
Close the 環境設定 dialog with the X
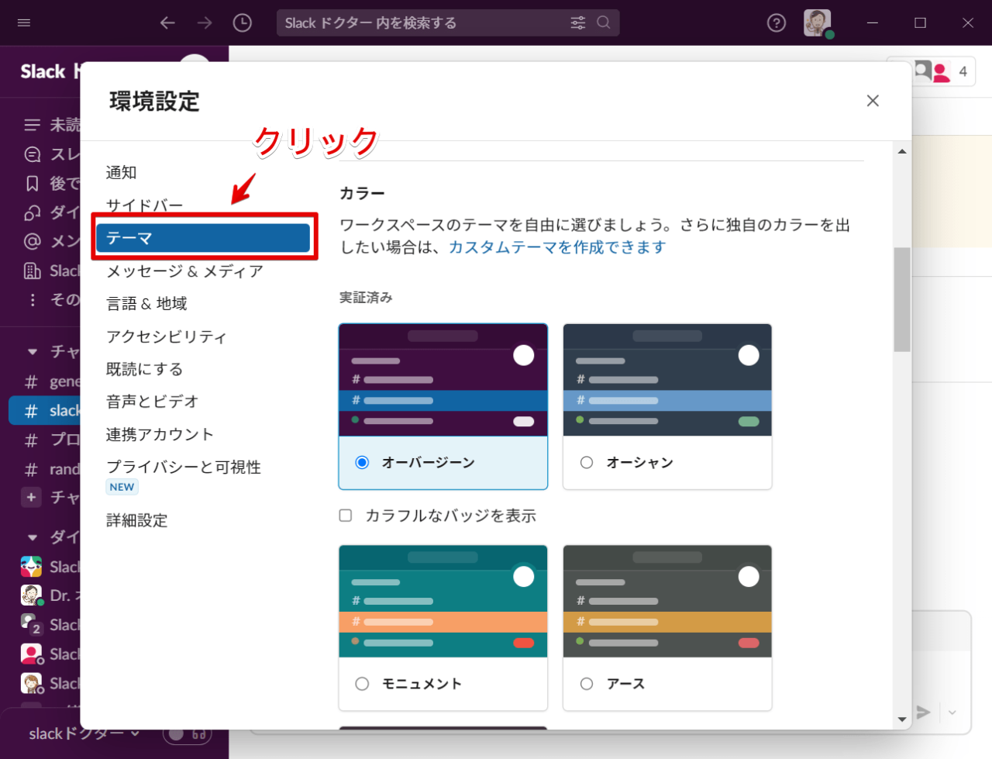click(873, 101)
